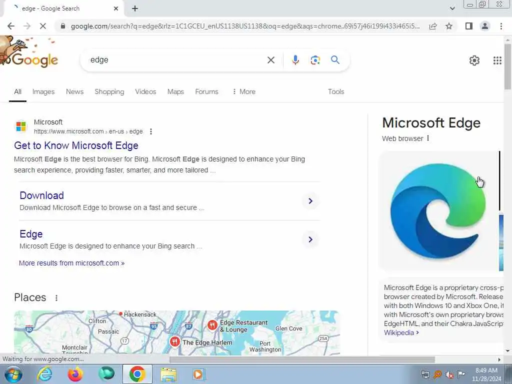Click the muted volume tray icon
The image size is (512, 384).
(449, 374)
